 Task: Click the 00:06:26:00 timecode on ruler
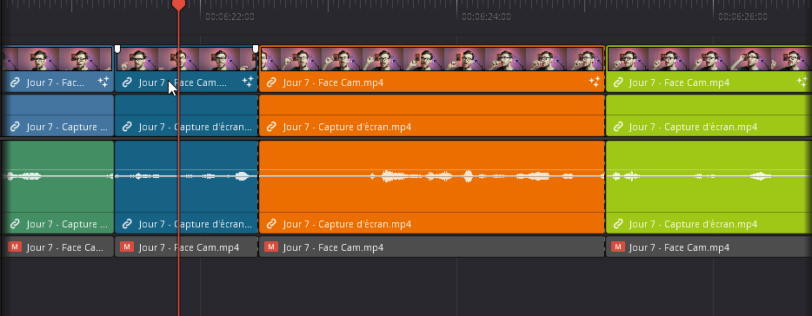pos(742,16)
